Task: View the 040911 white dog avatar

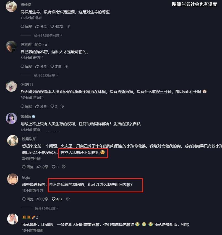Action: pyautogui.click(x=11, y=86)
